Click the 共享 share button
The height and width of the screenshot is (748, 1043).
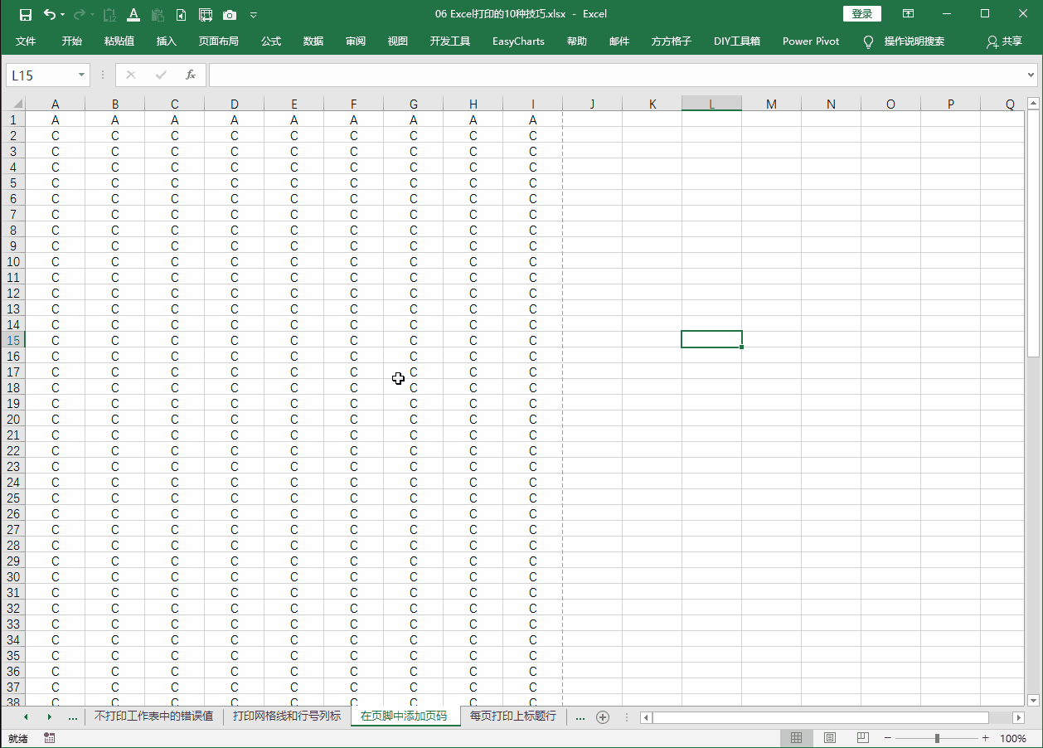(x=1004, y=41)
